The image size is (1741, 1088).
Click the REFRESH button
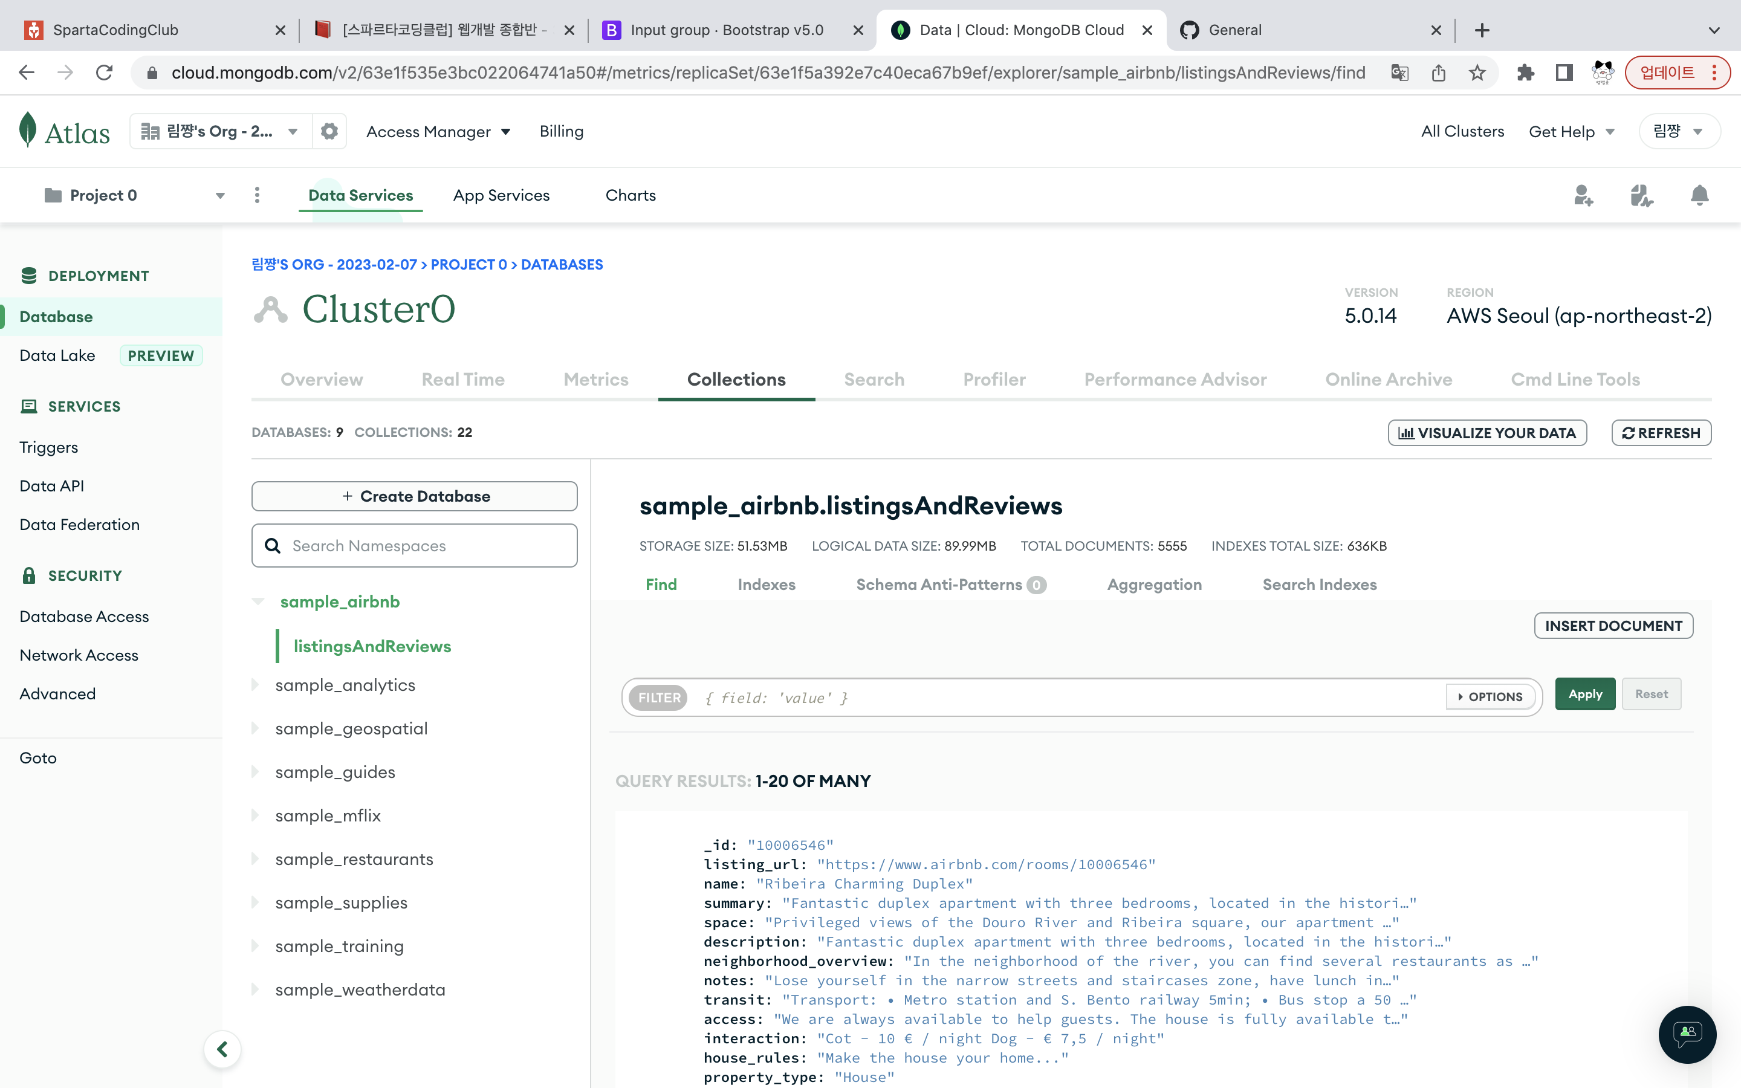[x=1661, y=432]
